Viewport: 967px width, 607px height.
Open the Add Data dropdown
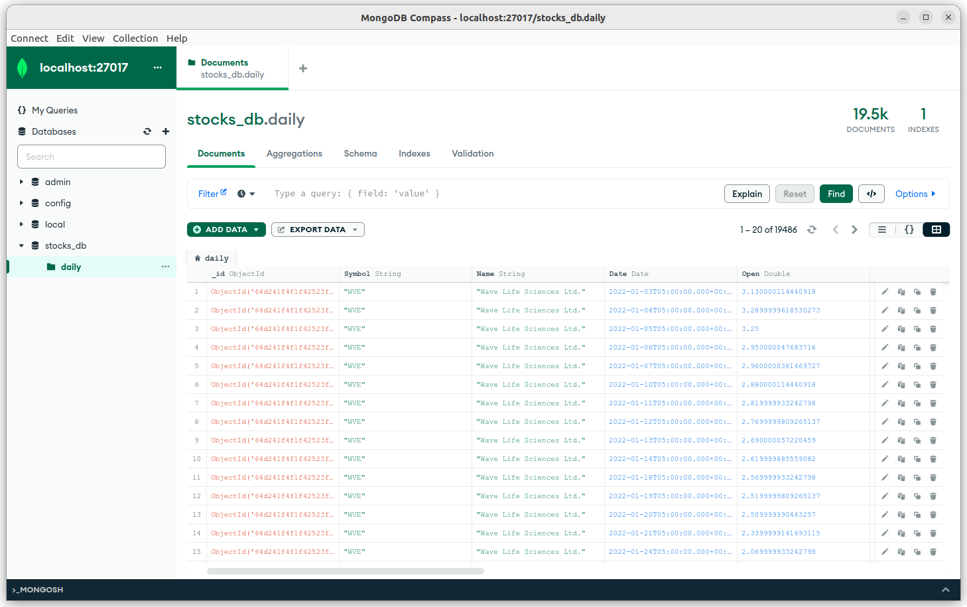click(x=226, y=230)
